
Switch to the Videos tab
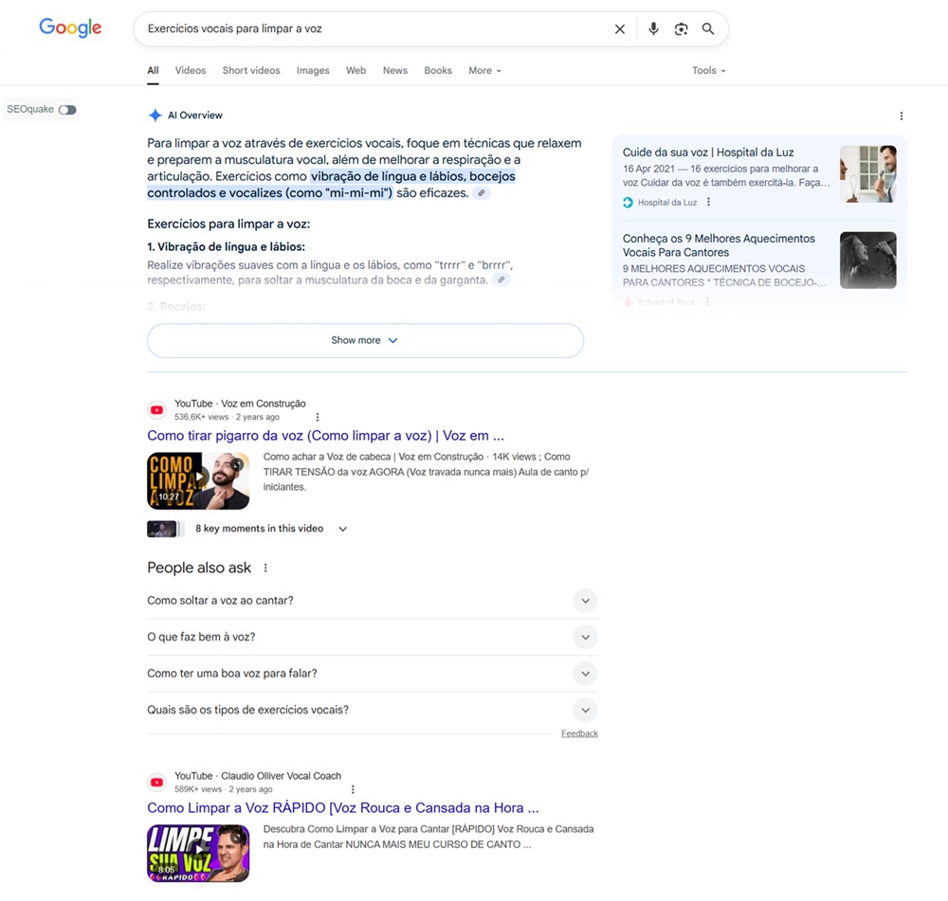click(191, 70)
